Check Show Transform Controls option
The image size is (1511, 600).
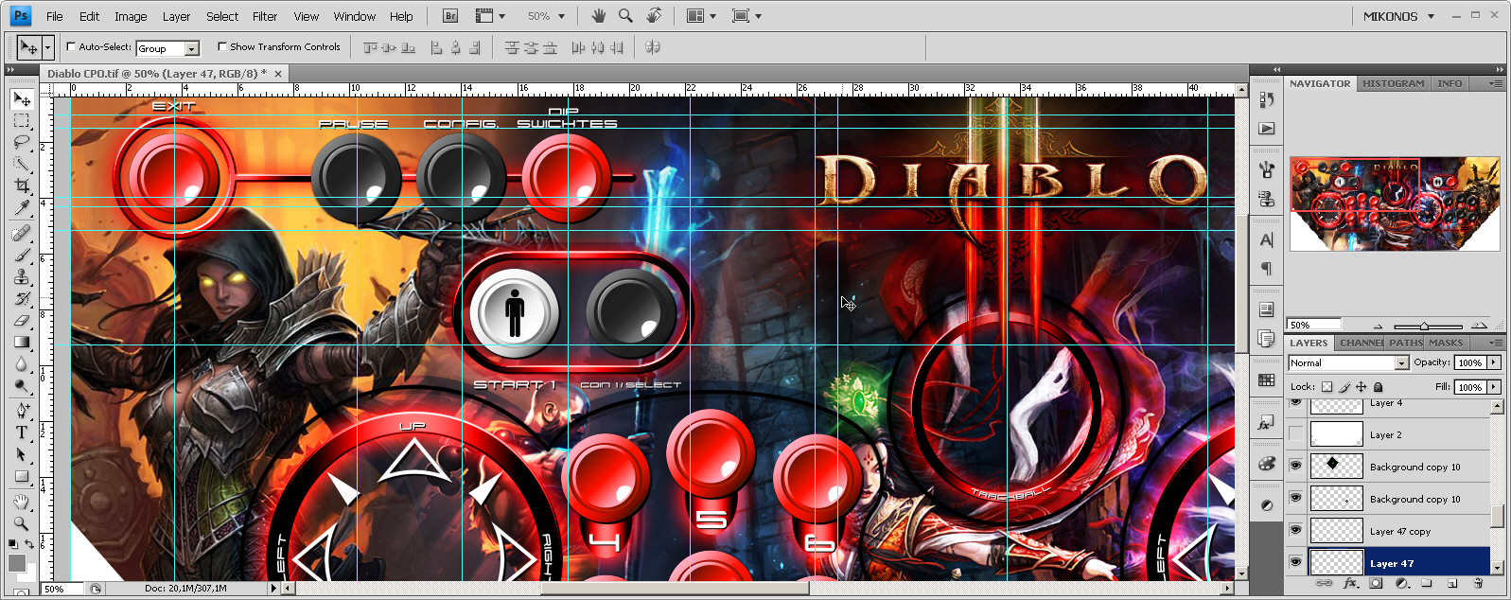pos(222,46)
